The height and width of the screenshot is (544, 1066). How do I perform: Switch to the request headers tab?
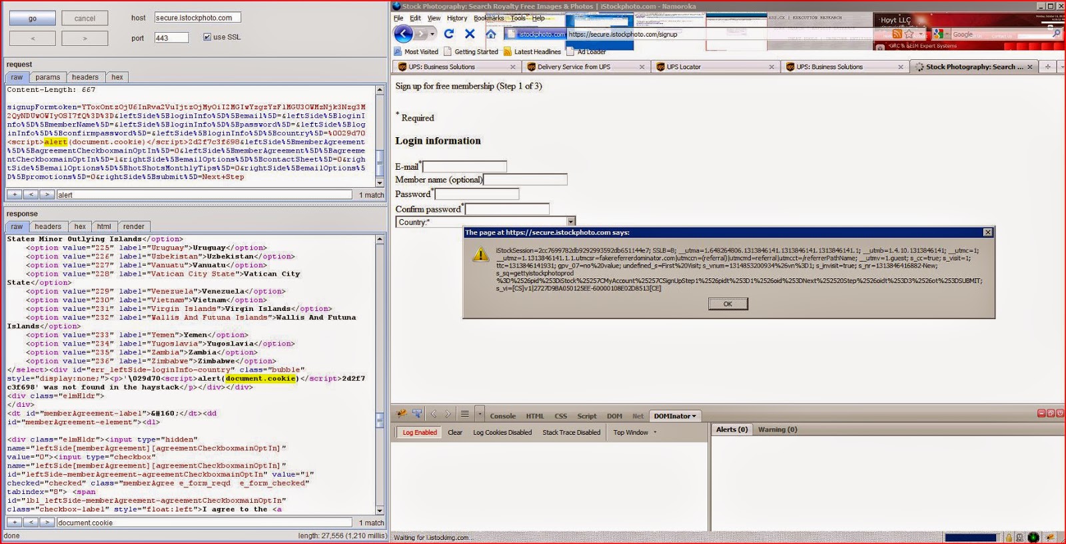pos(85,77)
